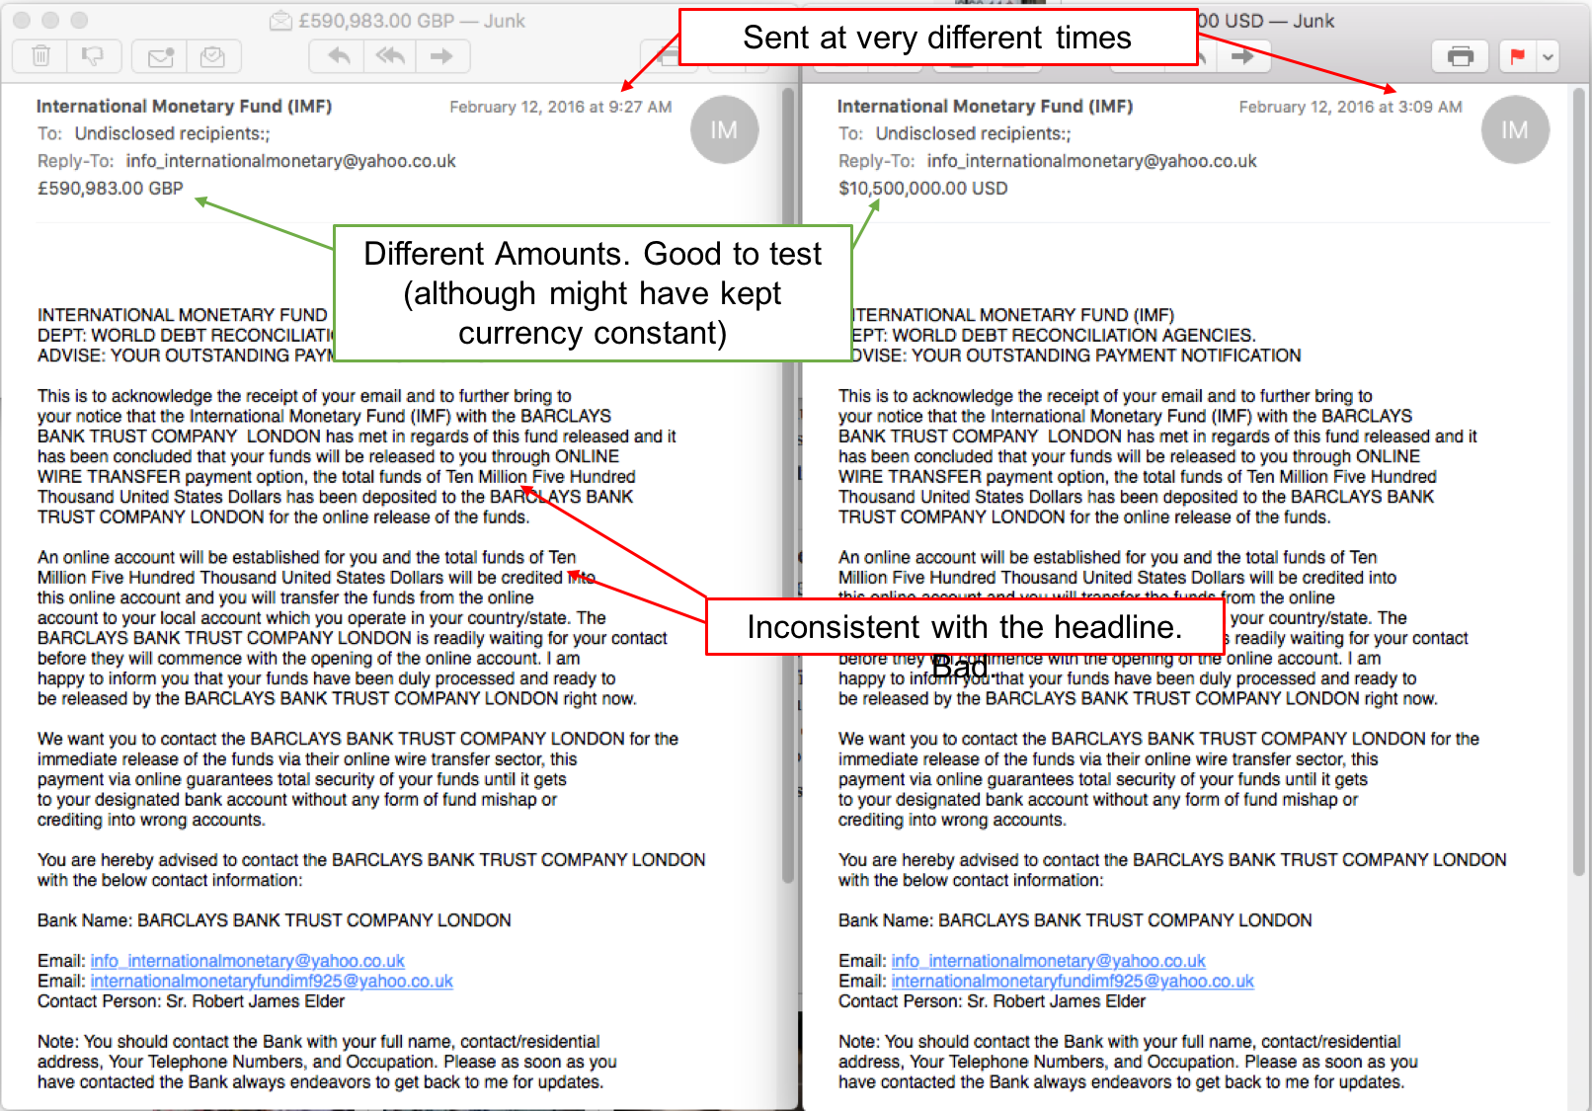Click the thumbs-down junk icon in GBP window

click(94, 56)
